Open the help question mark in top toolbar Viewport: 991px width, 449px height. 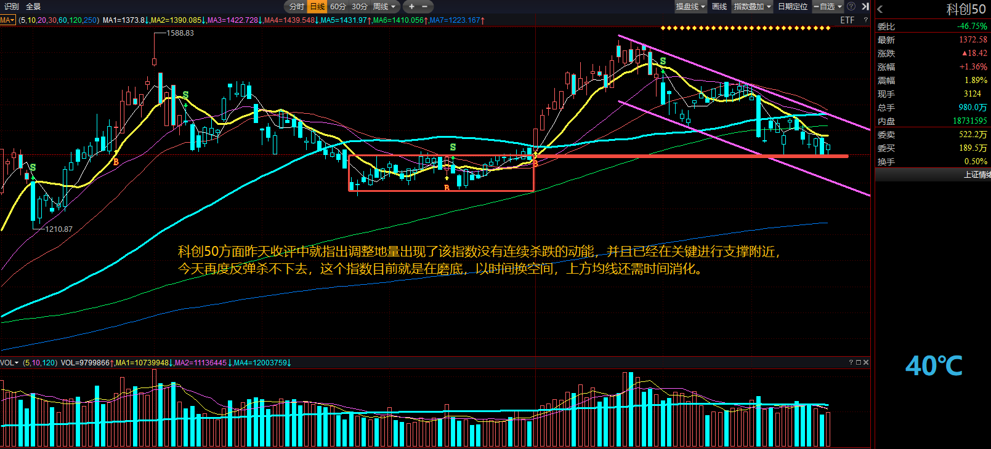(x=851, y=6)
